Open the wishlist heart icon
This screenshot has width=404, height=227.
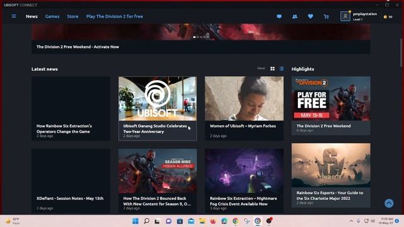tap(311, 16)
